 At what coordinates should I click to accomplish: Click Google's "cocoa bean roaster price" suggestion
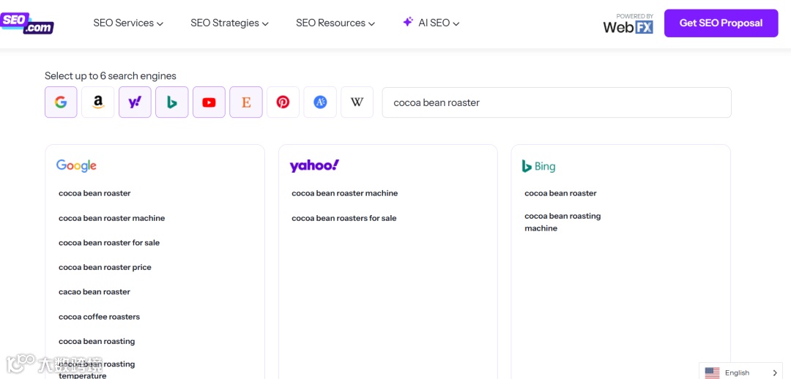click(x=105, y=268)
